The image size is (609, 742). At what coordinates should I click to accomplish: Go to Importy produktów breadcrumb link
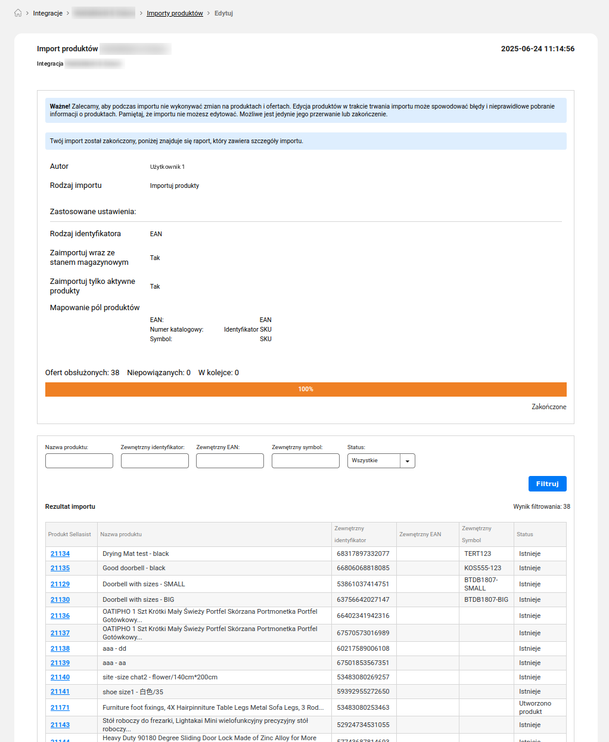[x=175, y=13]
